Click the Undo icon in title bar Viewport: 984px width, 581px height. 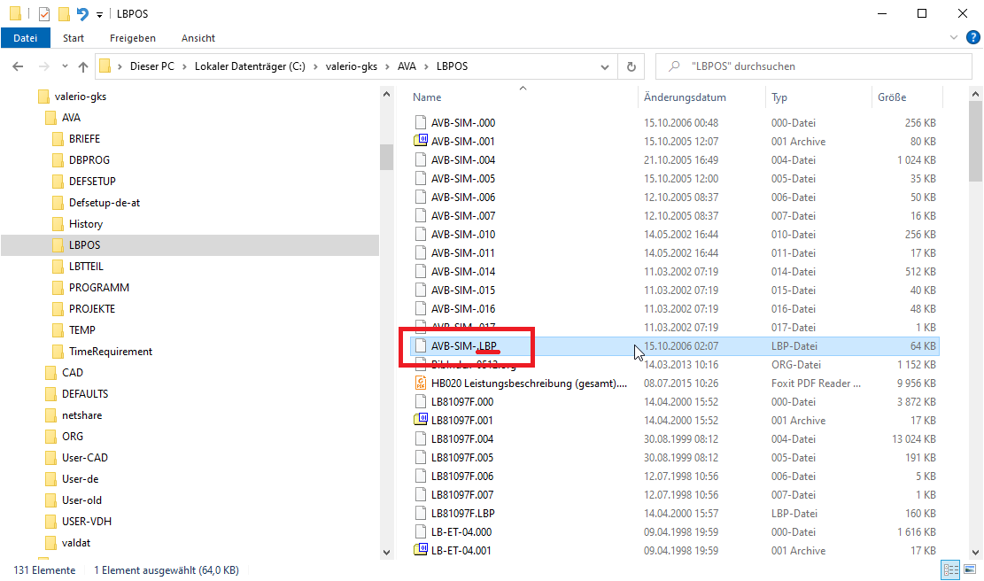pos(82,13)
